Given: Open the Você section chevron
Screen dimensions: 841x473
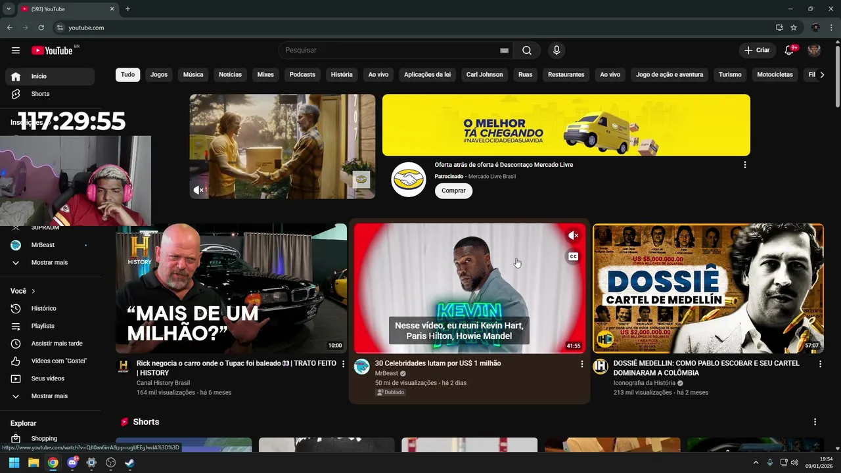Looking at the screenshot, I should click(33, 291).
